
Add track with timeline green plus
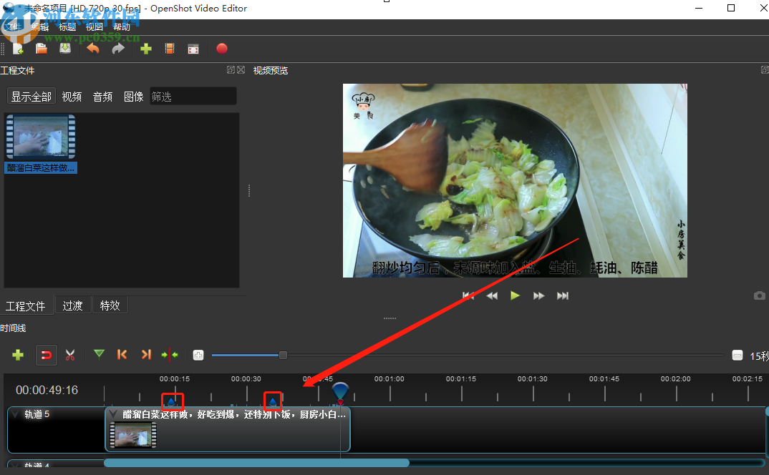pyautogui.click(x=18, y=355)
